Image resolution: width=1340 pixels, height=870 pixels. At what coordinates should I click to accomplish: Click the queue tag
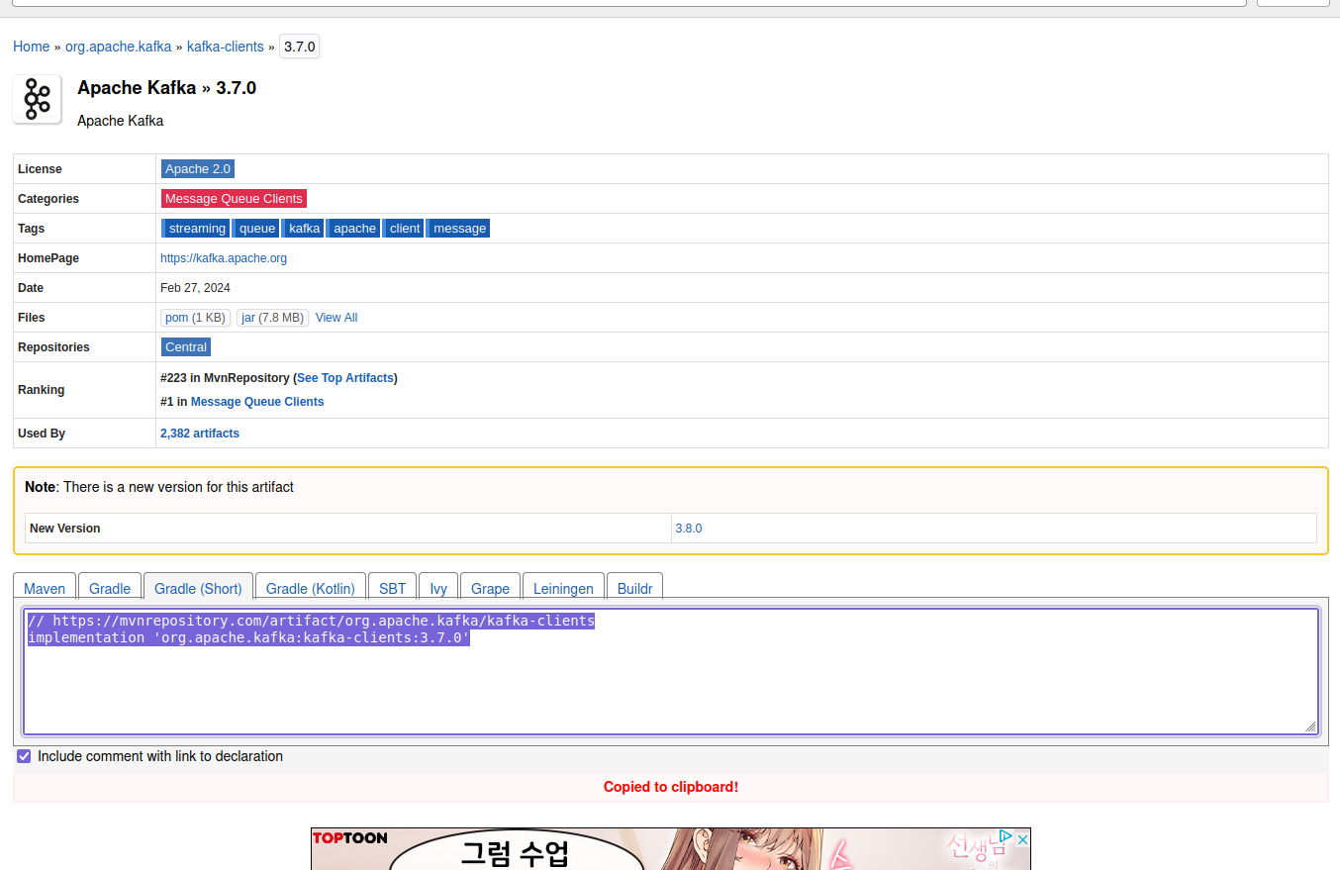pyautogui.click(x=256, y=228)
